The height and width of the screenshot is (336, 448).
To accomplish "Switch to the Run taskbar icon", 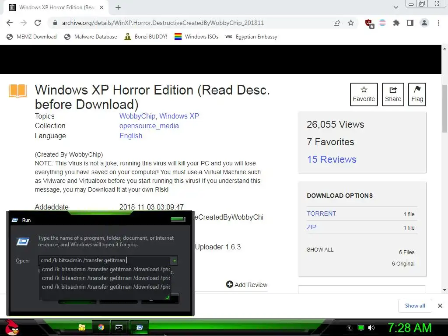I will click(x=140, y=327).
